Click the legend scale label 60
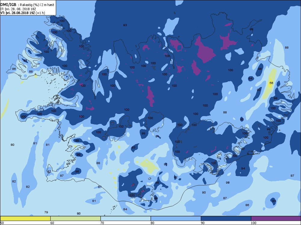 52,223
